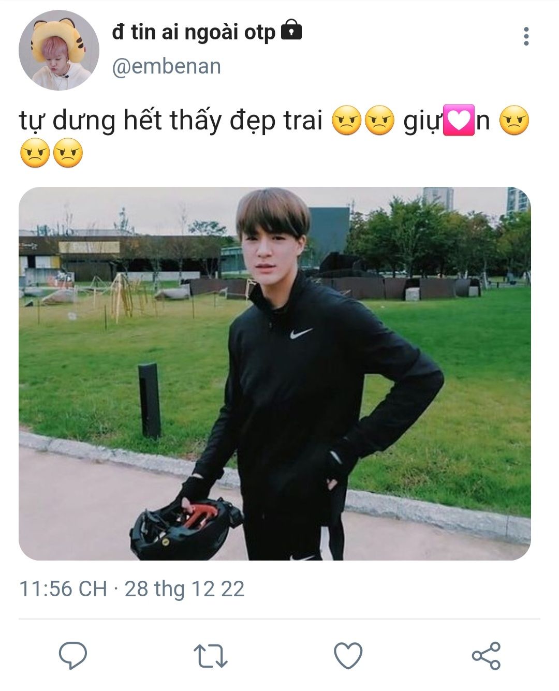Click the last angry emoji on second line
This screenshot has width=559, height=691.
click(x=68, y=153)
